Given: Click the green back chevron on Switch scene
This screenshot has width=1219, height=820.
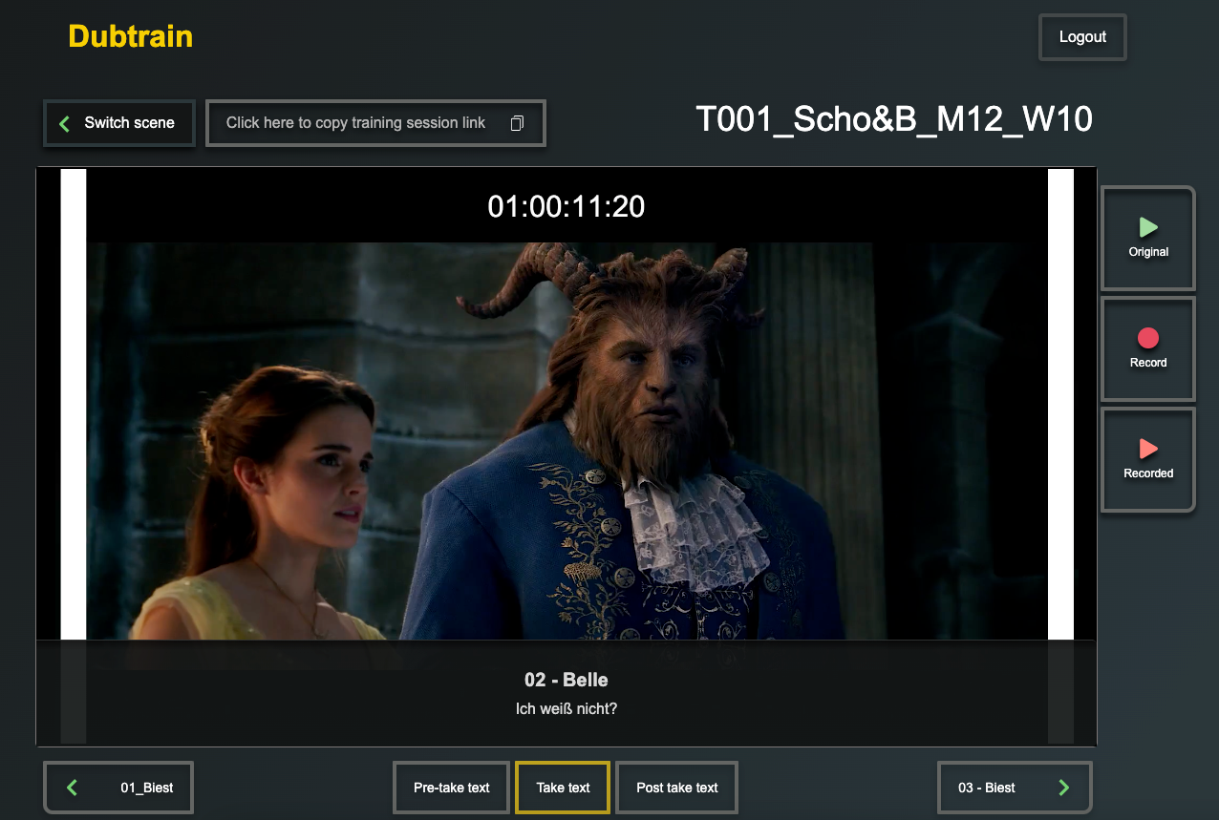Looking at the screenshot, I should tap(65, 123).
